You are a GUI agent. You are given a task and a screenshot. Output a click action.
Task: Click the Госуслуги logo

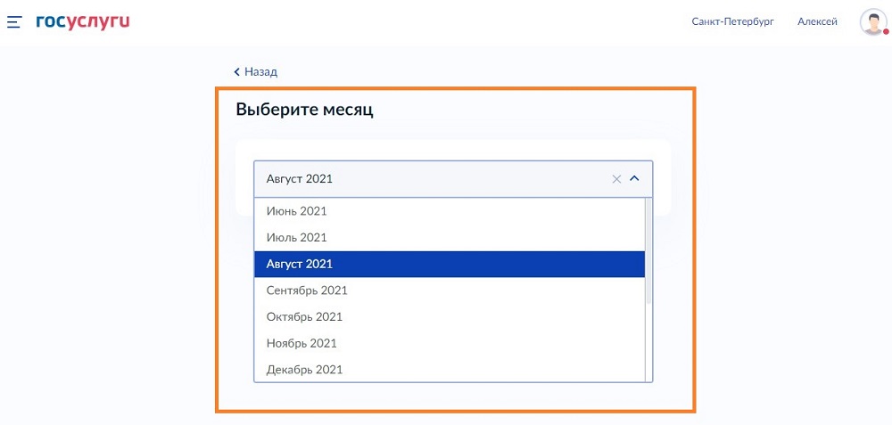pyautogui.click(x=83, y=22)
